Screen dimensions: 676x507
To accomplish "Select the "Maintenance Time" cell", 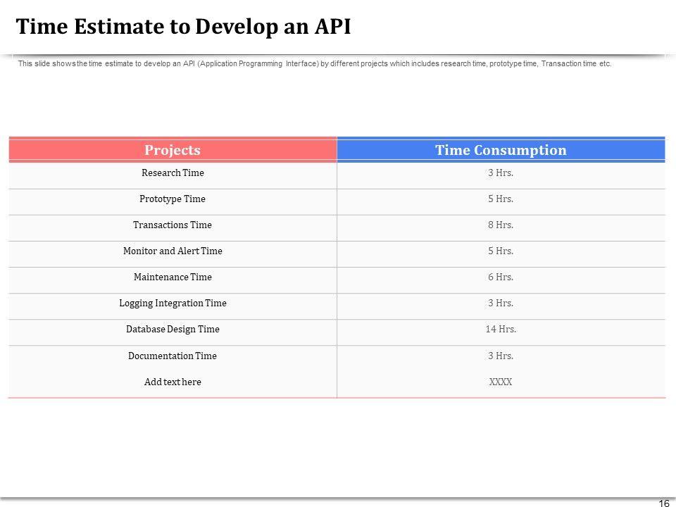I will pyautogui.click(x=173, y=277).
